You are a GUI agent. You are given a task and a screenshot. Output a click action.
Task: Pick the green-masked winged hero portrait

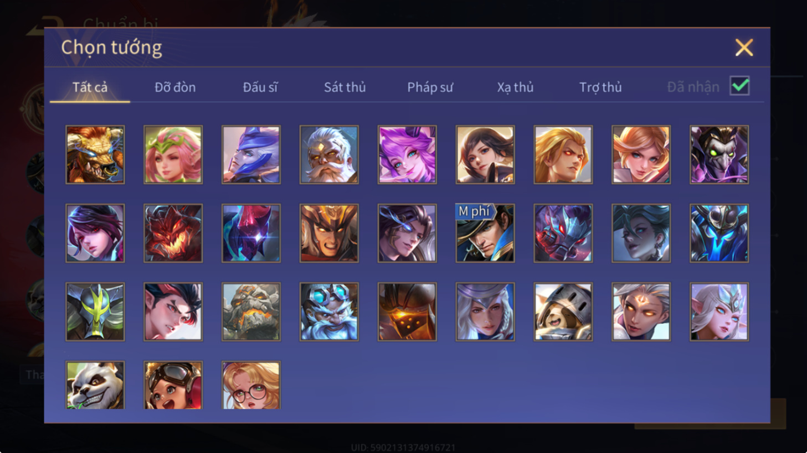coord(95,311)
